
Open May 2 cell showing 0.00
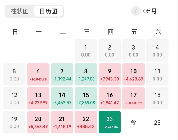click(109, 51)
